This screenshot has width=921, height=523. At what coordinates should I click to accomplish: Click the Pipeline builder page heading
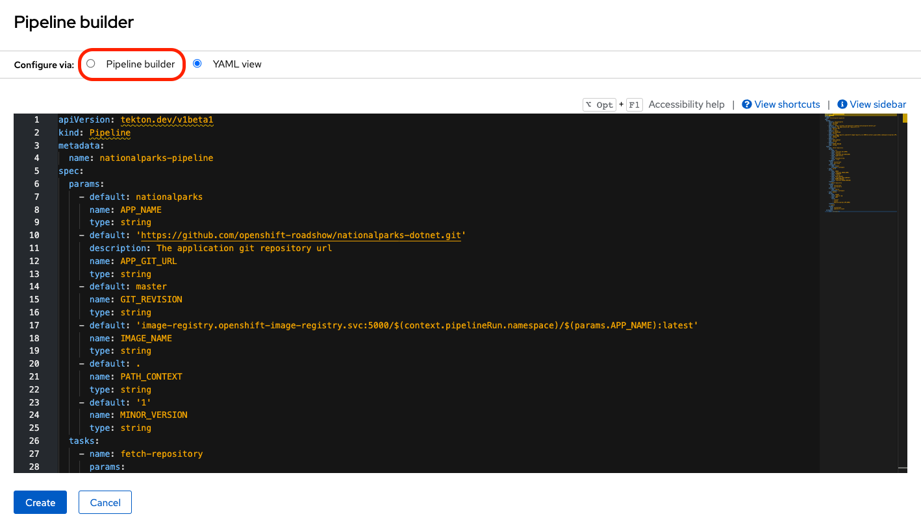(74, 22)
